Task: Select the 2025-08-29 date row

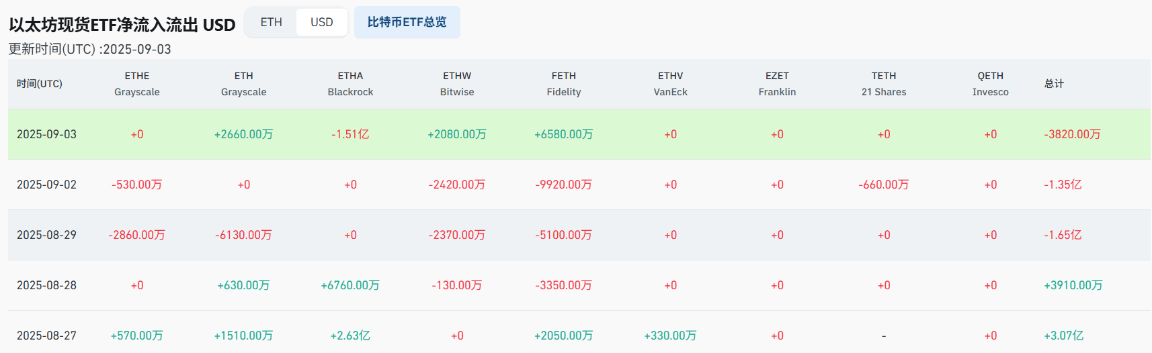Action: click(46, 235)
